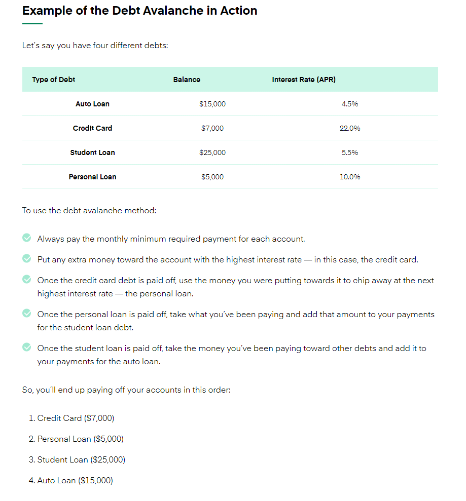Click list item "1. Credit Card ($7,000)"
466x501 pixels.
(71, 418)
